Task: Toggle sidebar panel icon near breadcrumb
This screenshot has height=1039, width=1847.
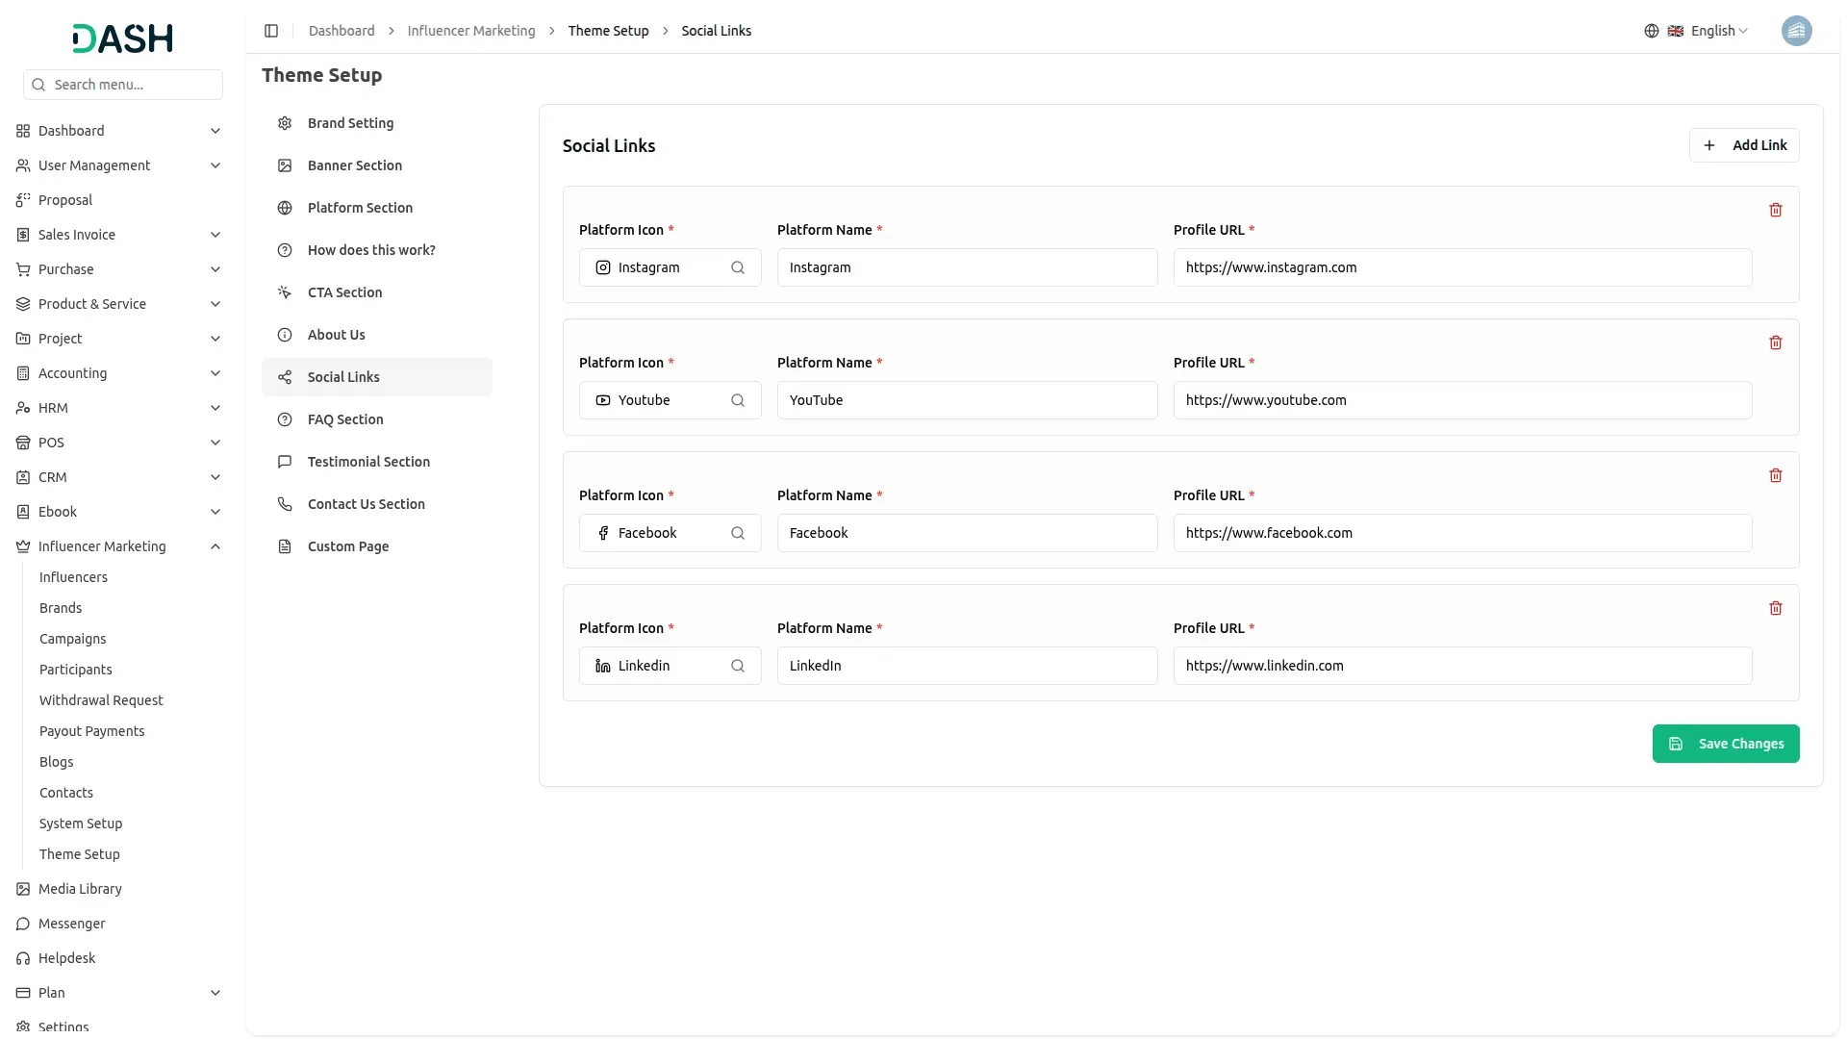Action: click(271, 31)
